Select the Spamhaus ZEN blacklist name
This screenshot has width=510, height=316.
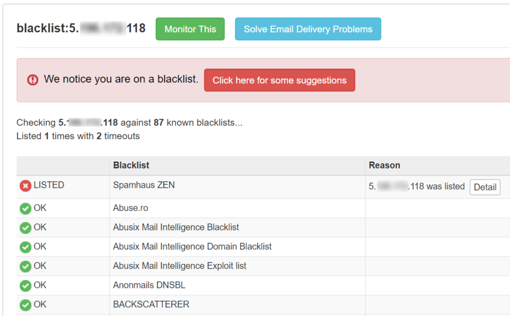click(144, 185)
